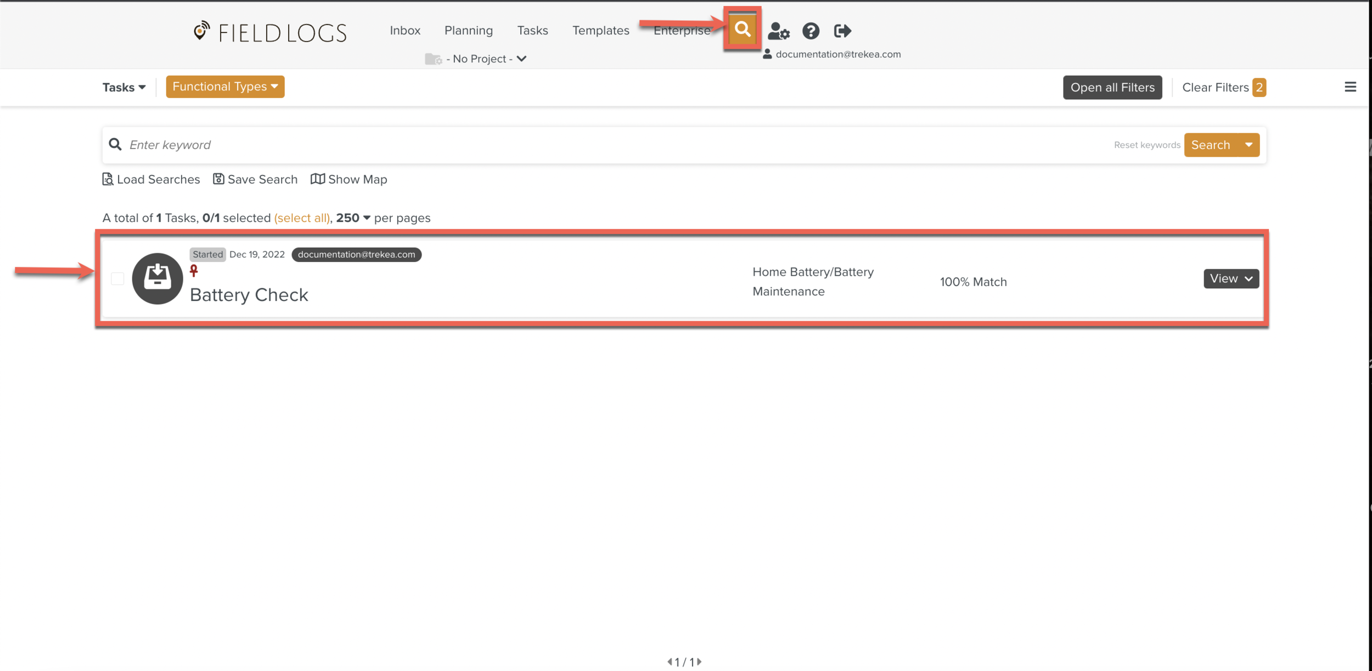Image resolution: width=1372 pixels, height=671 pixels.
Task: Click the orange search magnifier icon in header
Action: point(742,29)
